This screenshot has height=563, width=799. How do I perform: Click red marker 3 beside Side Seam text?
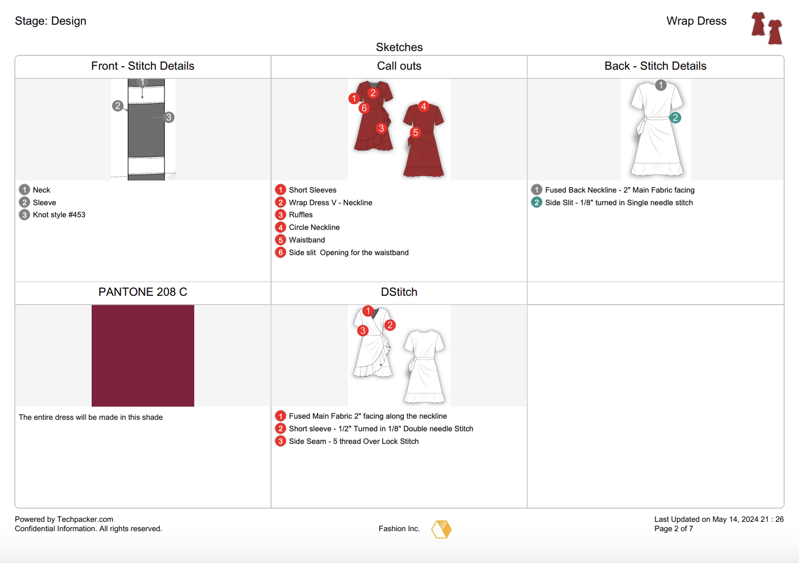coord(280,441)
